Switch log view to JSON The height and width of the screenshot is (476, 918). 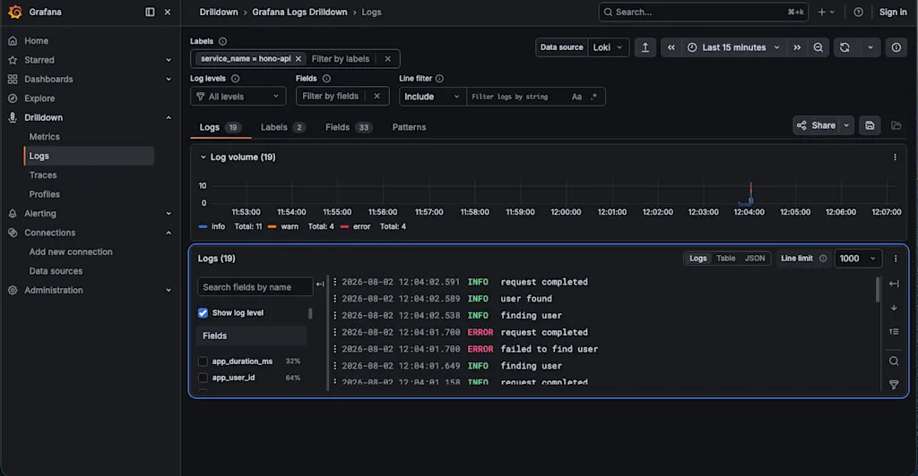[x=755, y=259]
